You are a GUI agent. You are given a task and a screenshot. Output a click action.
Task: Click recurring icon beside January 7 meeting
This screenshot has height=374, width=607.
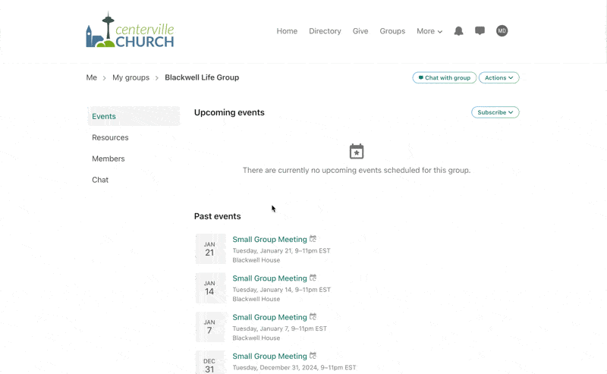pyautogui.click(x=313, y=317)
